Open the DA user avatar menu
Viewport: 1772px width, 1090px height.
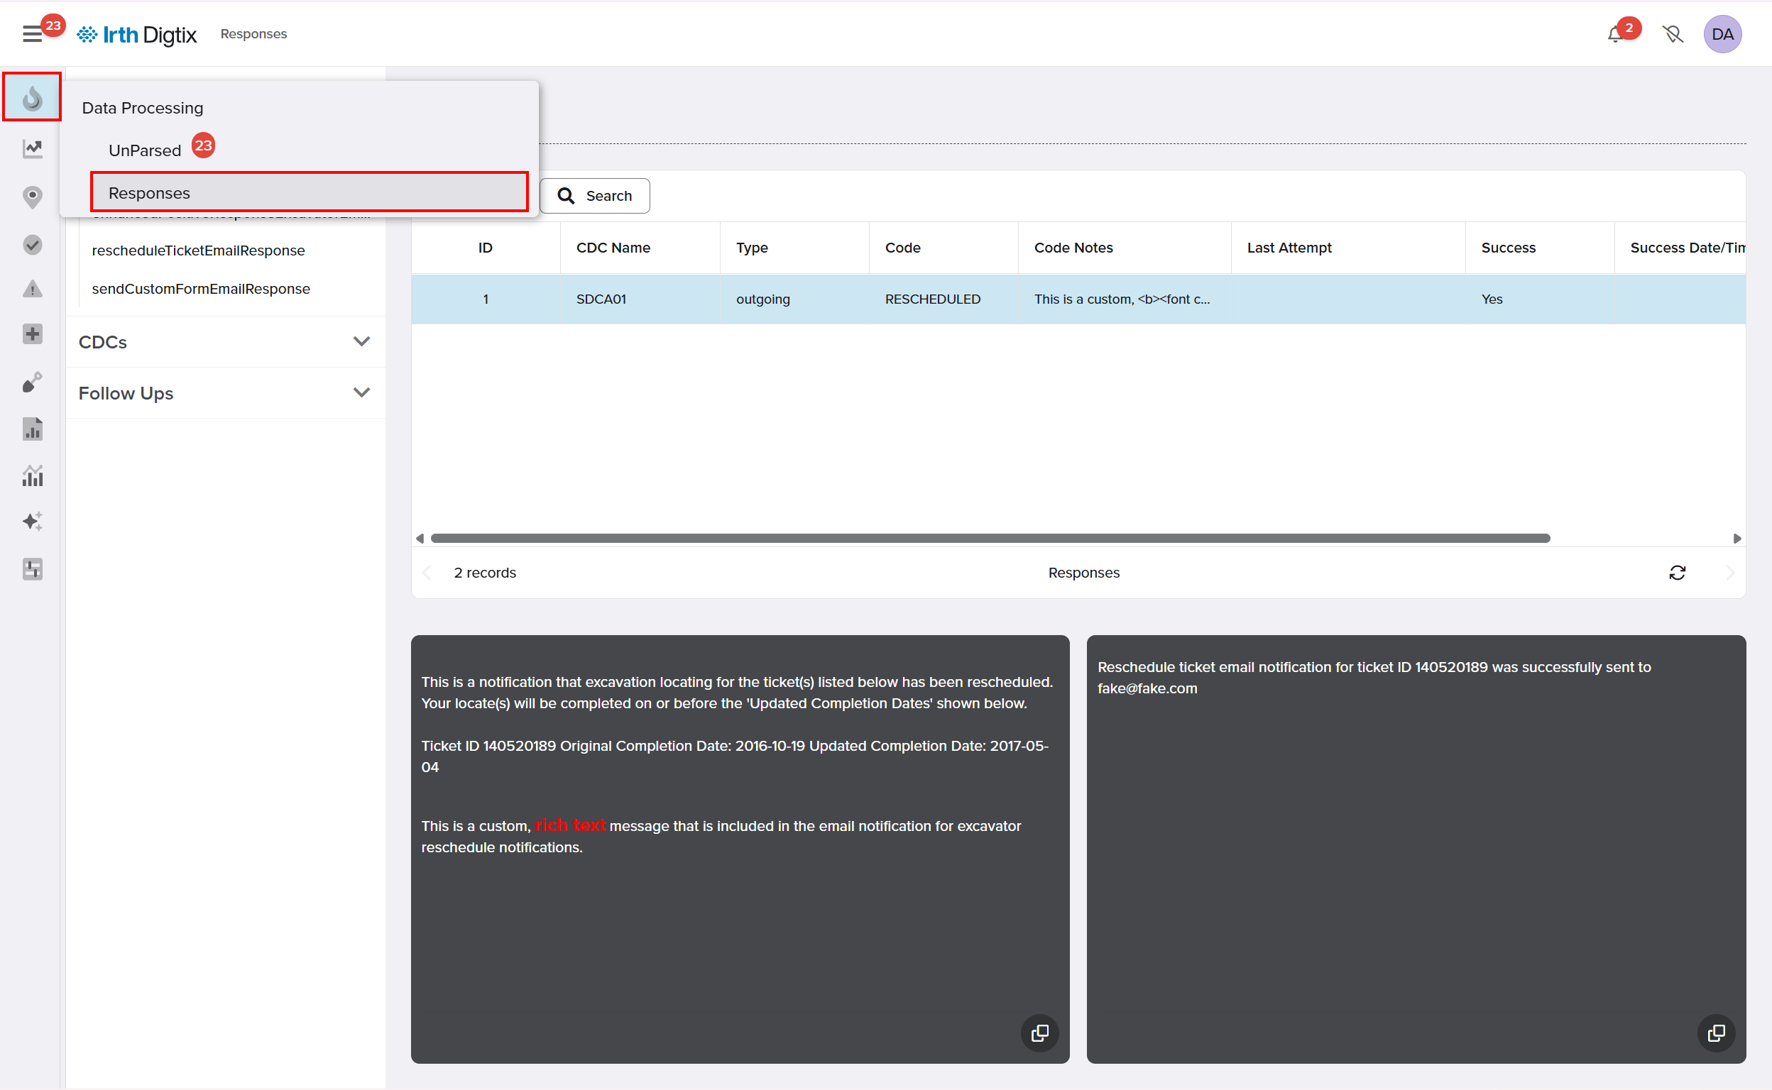click(x=1722, y=35)
